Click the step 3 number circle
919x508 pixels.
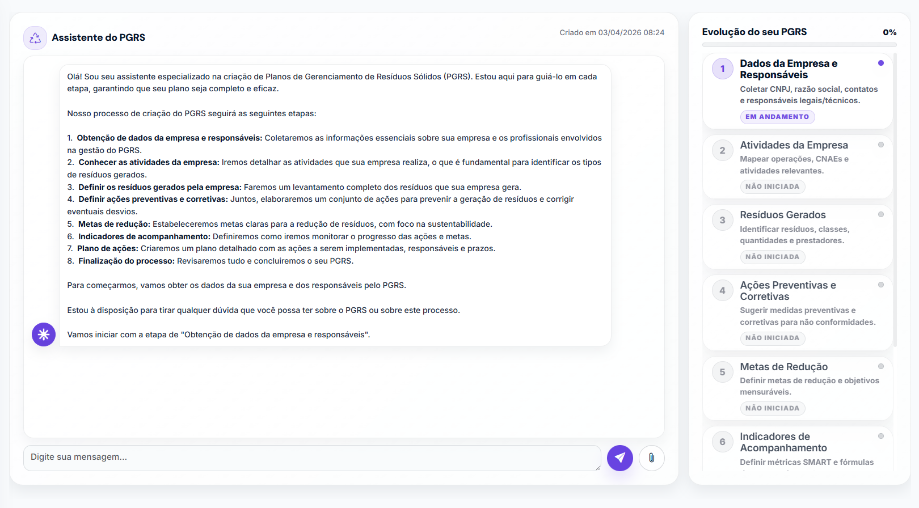click(723, 220)
